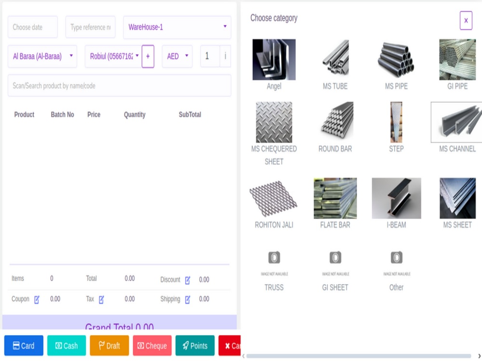Pick the FLATE BAR category image
Viewport: 482px width, 361px height.
[x=335, y=198]
